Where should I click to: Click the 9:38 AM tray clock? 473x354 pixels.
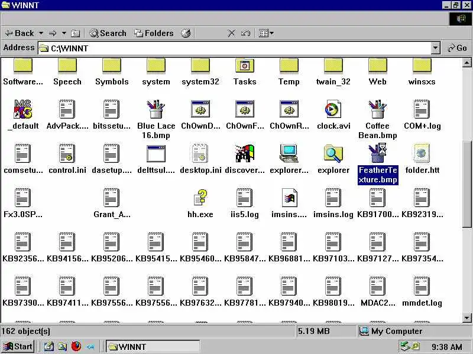[x=446, y=347]
